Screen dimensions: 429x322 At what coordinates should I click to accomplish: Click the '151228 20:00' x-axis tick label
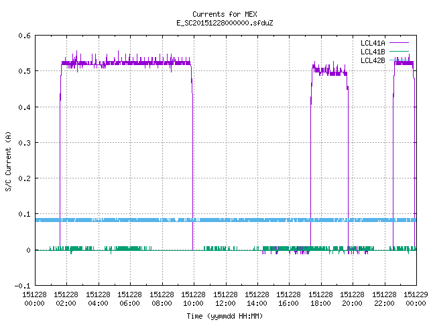[x=352, y=299]
